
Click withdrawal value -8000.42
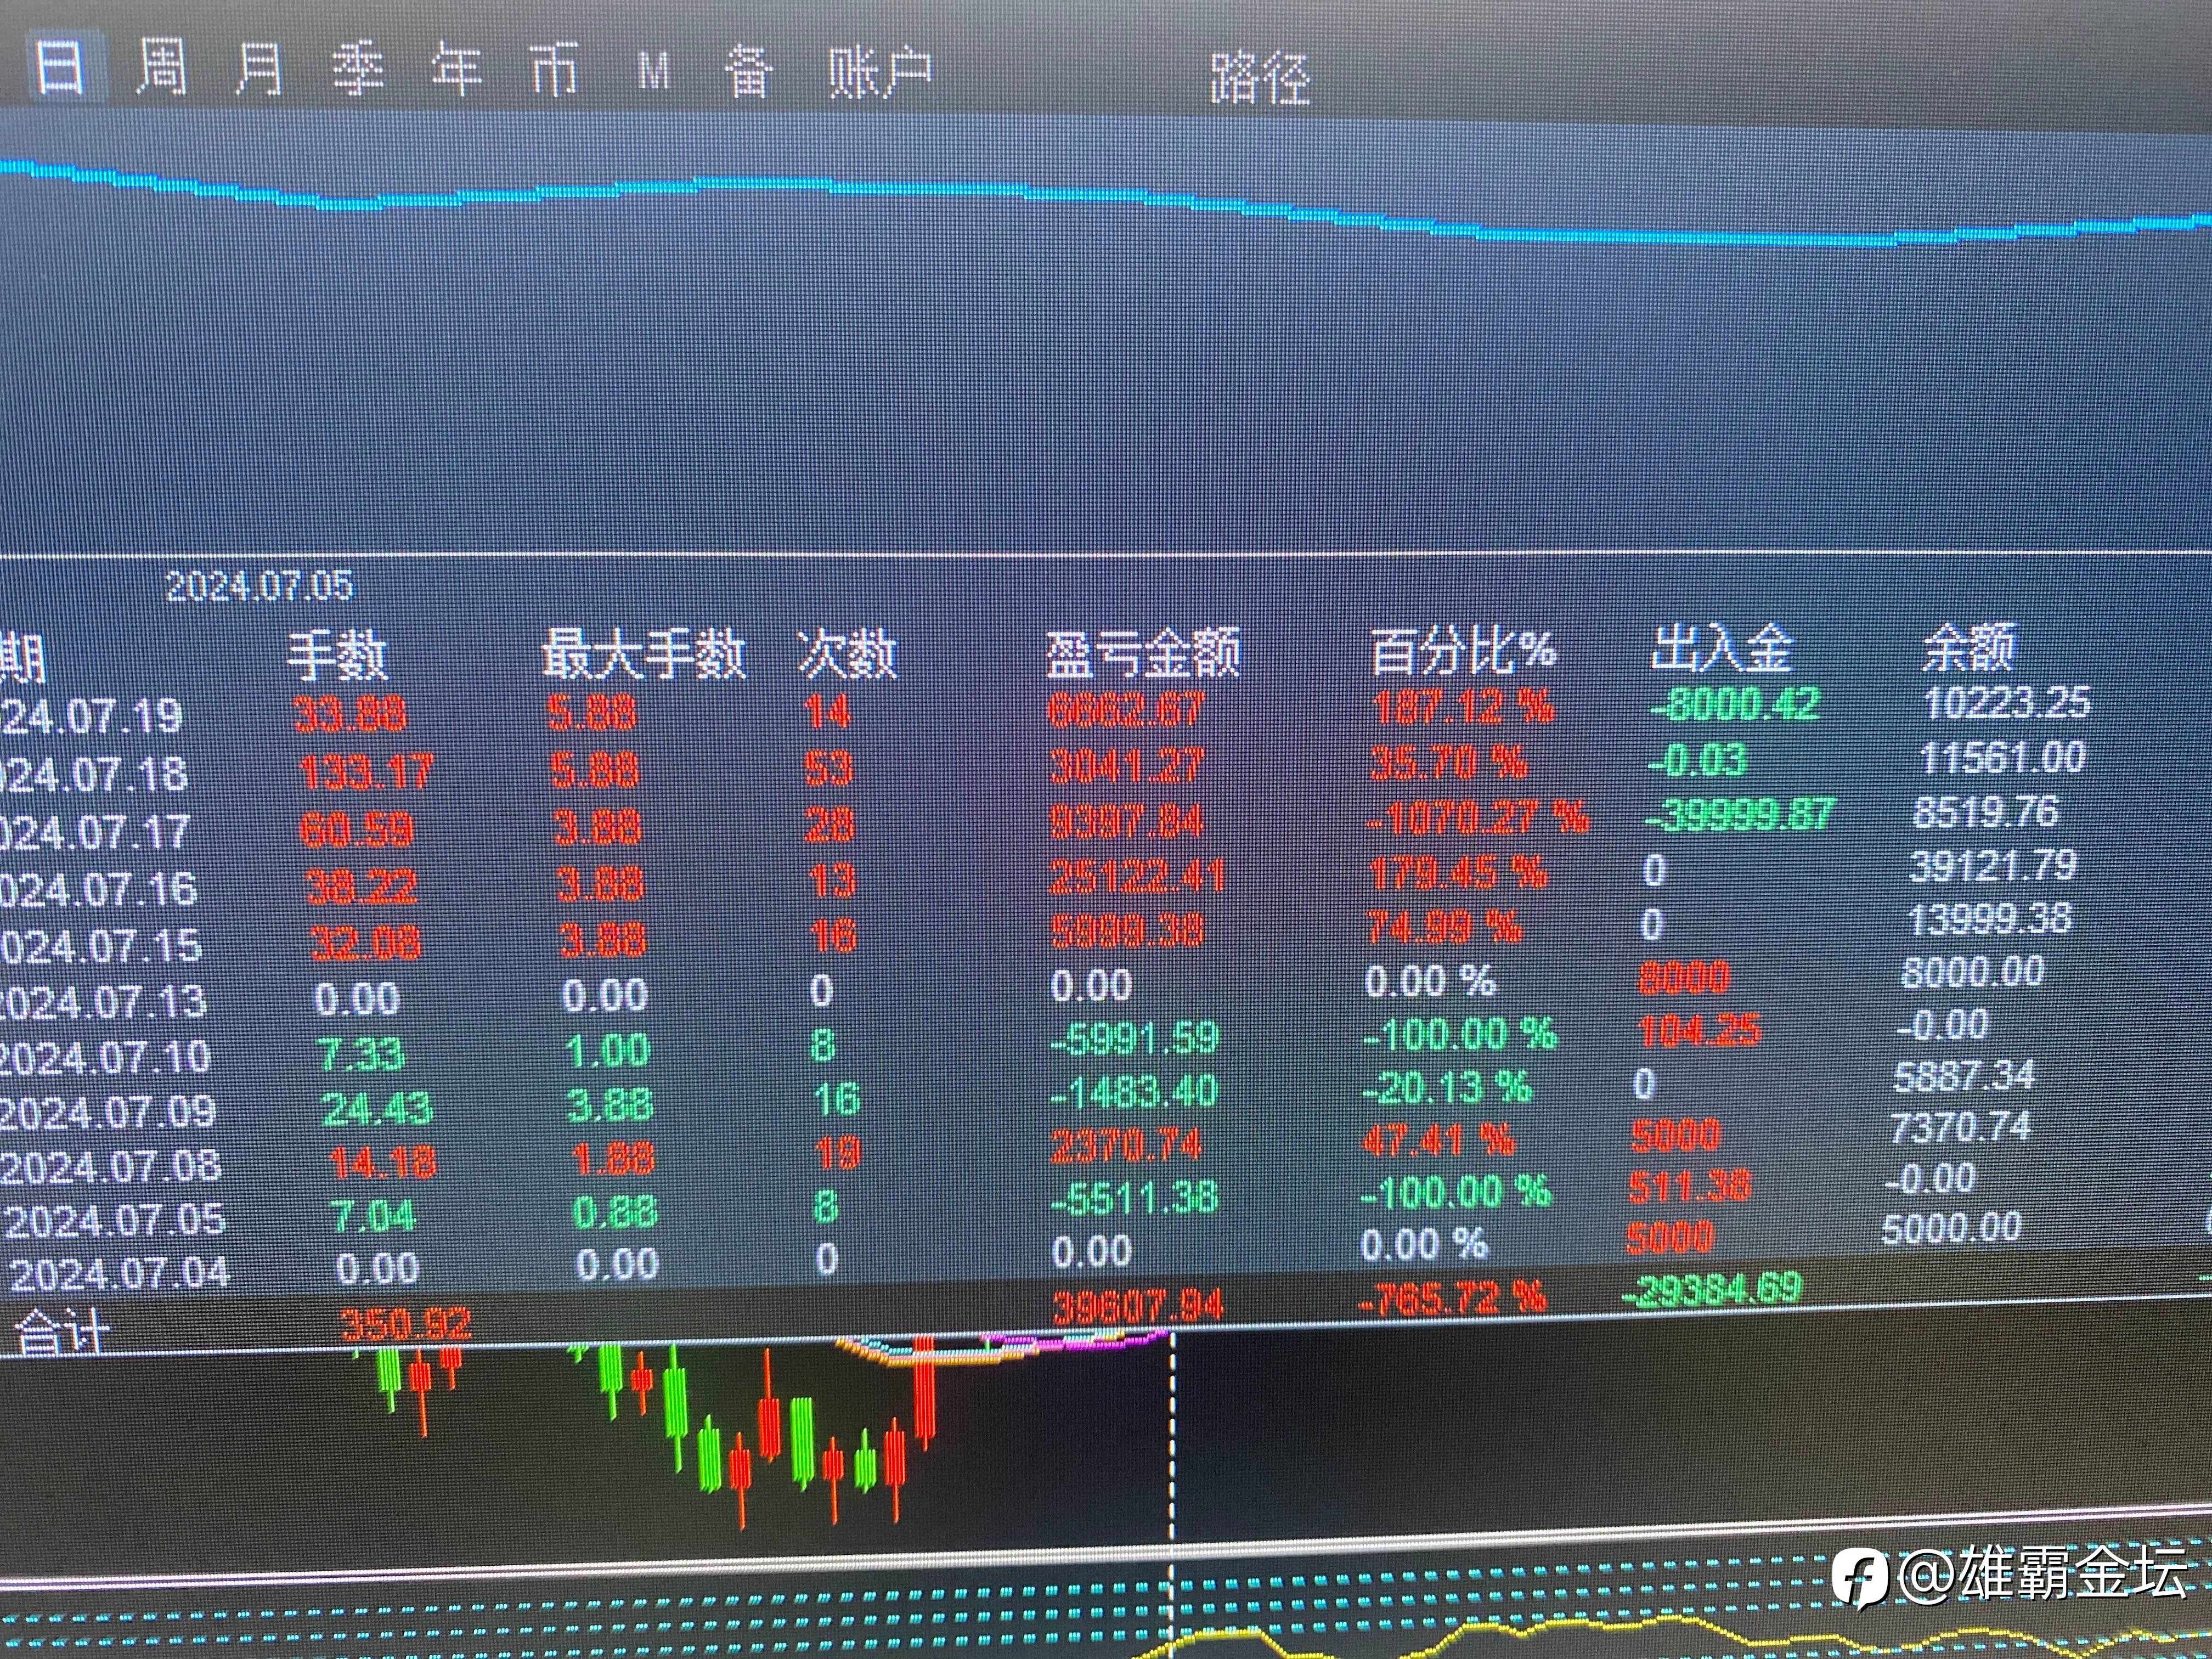click(1734, 704)
